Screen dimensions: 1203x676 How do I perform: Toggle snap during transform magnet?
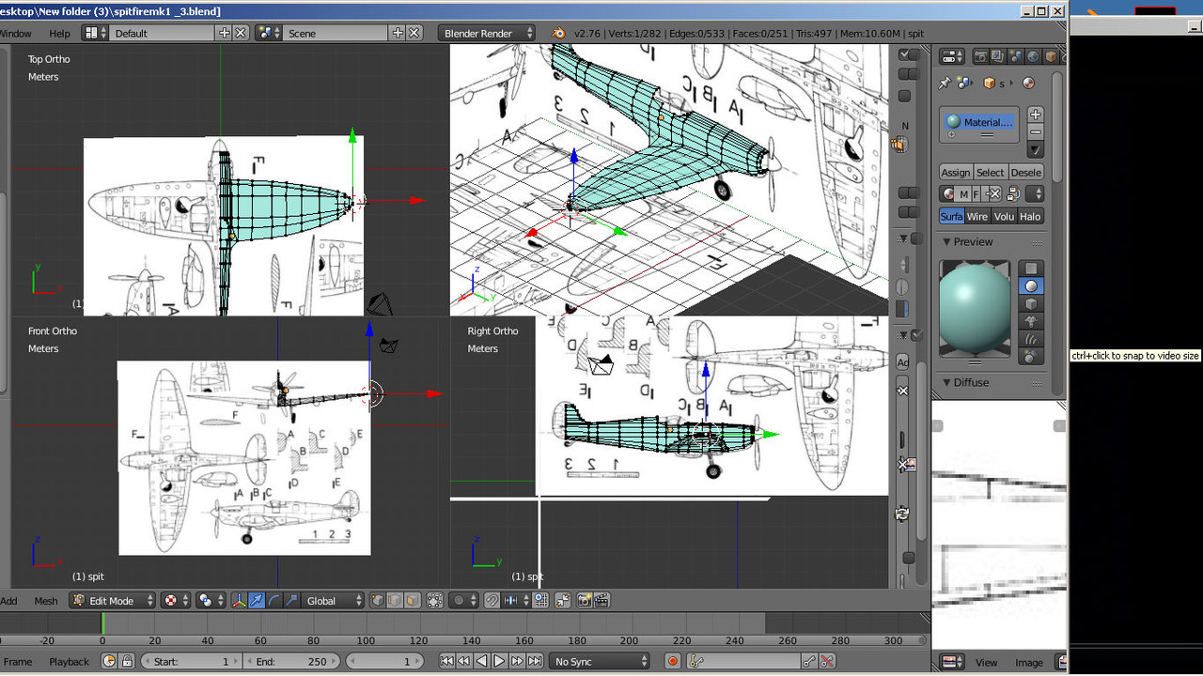492,601
